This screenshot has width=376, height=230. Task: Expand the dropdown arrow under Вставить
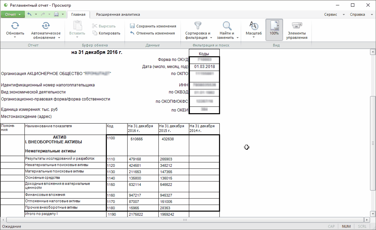point(77,37)
